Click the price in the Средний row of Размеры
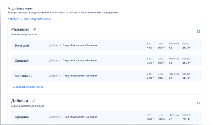Image resolution: width=213 pixels, height=125 pixels. [161, 63]
